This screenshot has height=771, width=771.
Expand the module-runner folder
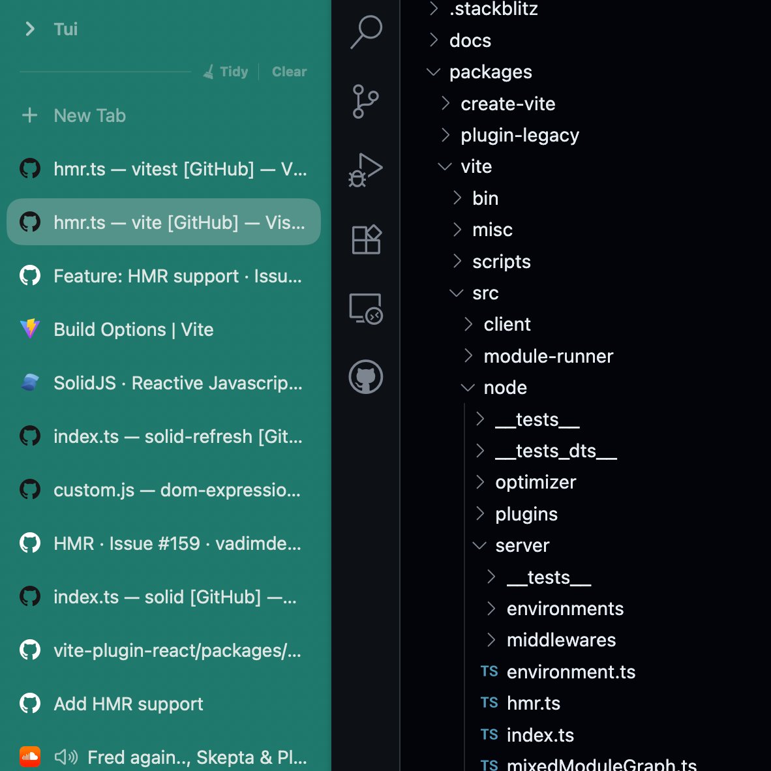point(468,355)
